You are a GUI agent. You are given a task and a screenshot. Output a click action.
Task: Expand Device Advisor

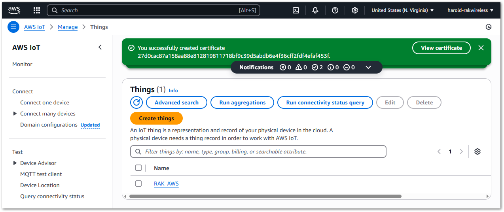point(15,163)
